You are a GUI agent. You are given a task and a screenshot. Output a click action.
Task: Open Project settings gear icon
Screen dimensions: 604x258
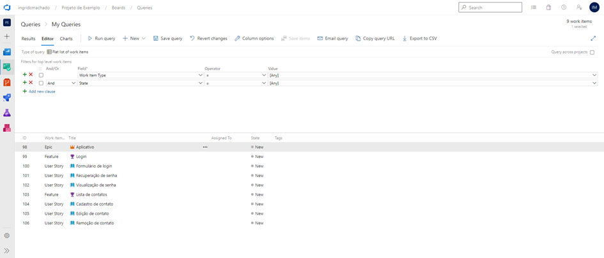click(x=7, y=236)
